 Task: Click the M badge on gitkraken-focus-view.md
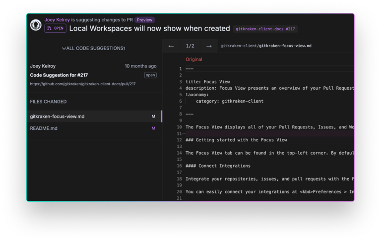[x=153, y=117]
